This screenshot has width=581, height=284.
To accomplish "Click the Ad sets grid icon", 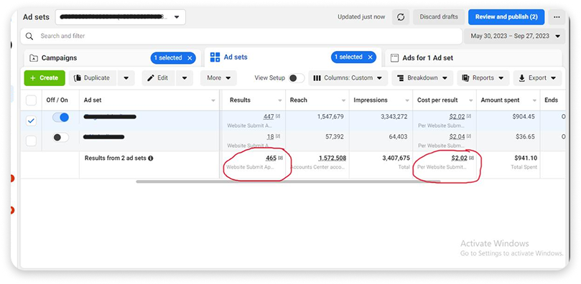I will [215, 57].
